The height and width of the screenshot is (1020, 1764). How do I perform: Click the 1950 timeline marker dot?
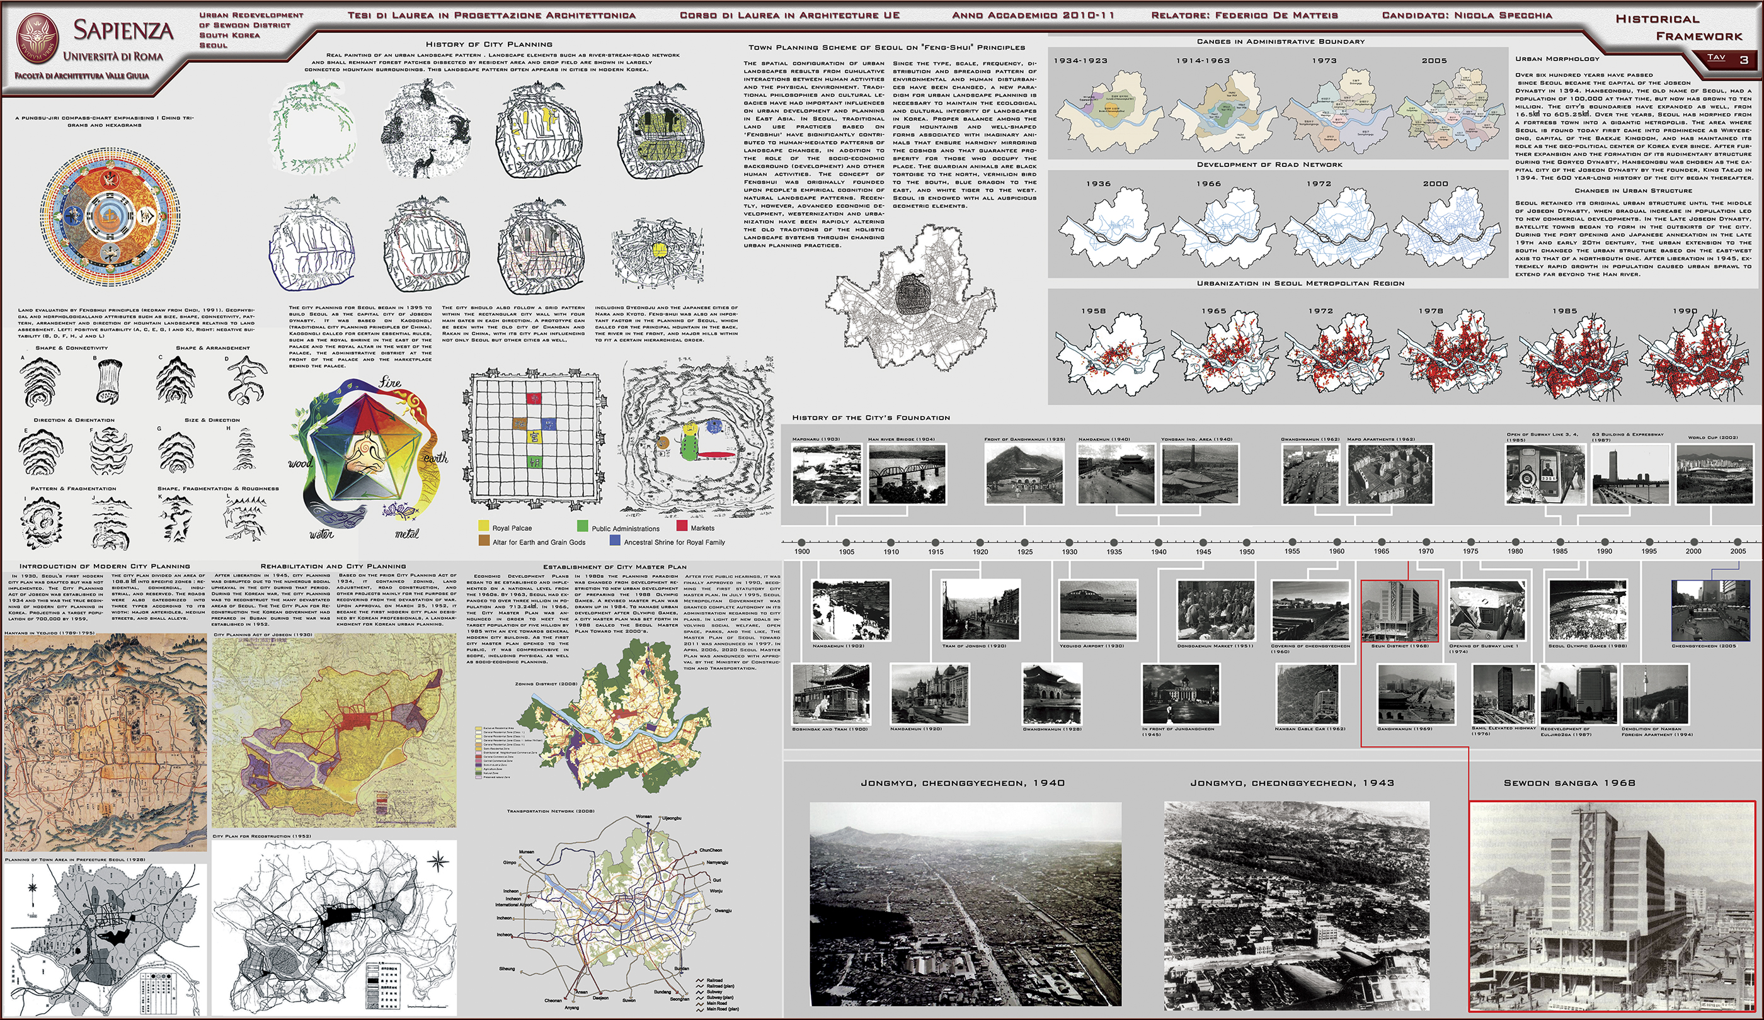1247,542
